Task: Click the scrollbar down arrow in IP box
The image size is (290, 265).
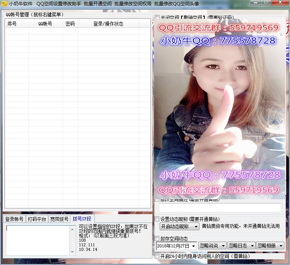Action: click(x=73, y=252)
